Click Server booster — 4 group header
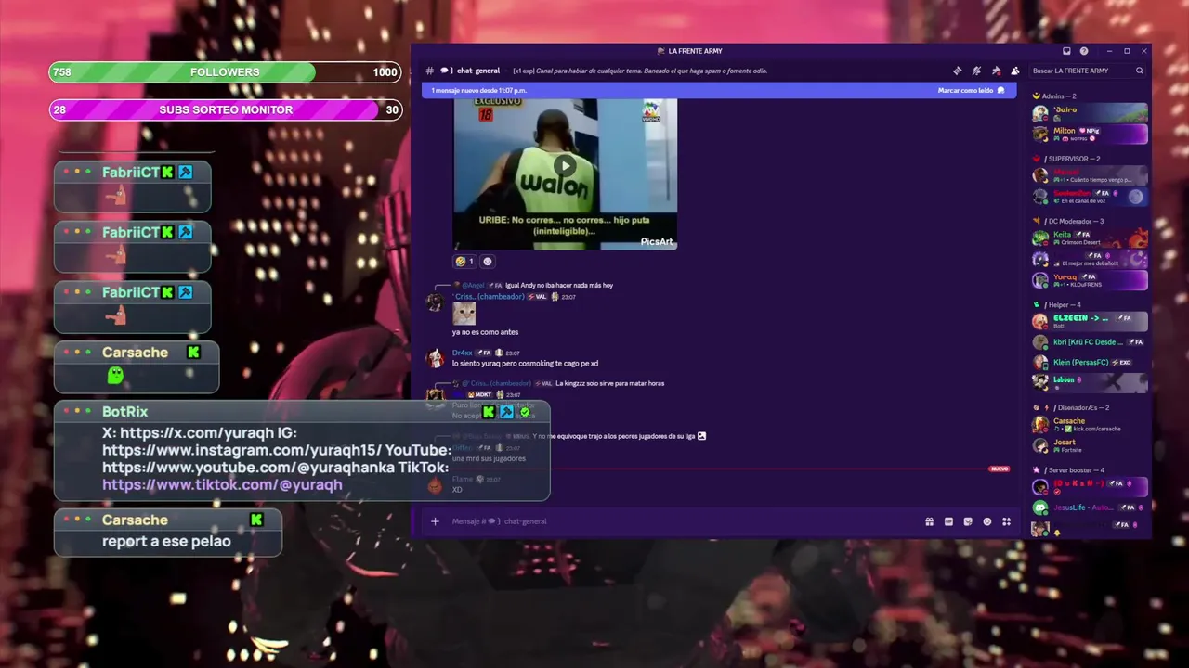 (x=1068, y=470)
